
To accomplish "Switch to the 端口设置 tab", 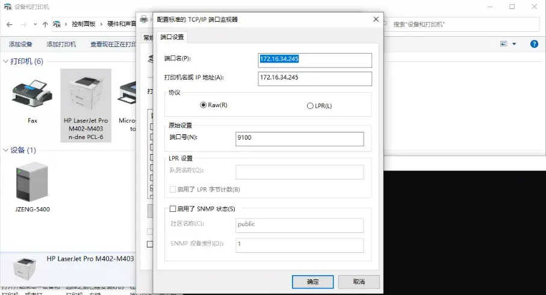I will [172, 37].
